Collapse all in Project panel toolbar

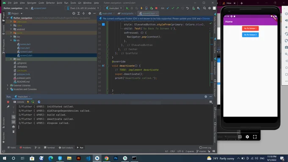83,14
